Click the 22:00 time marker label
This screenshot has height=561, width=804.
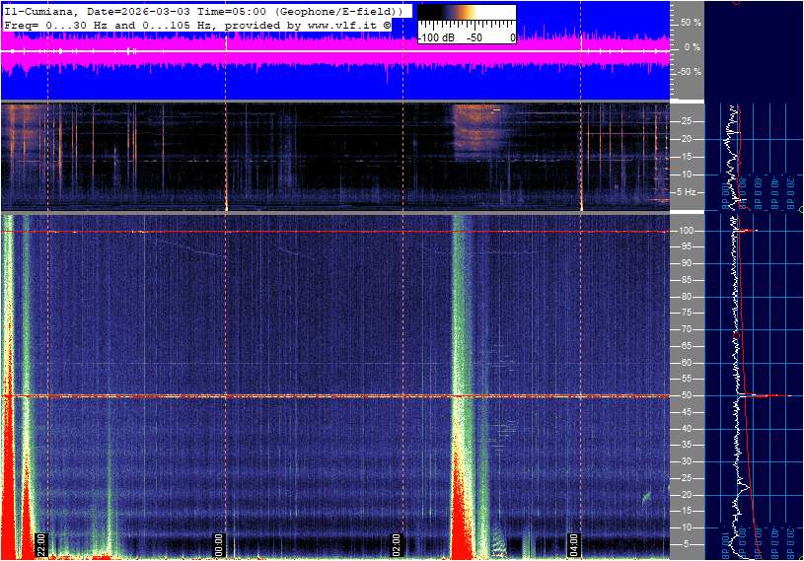click(41, 544)
